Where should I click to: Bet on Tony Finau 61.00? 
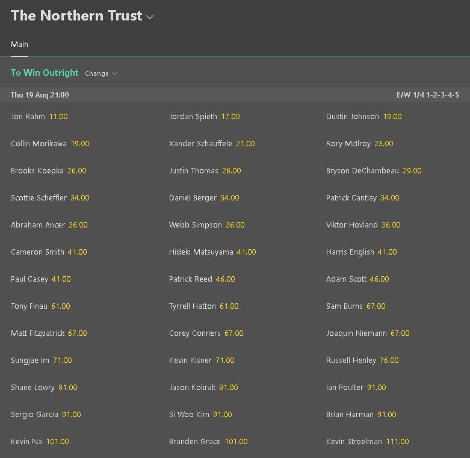click(x=60, y=306)
